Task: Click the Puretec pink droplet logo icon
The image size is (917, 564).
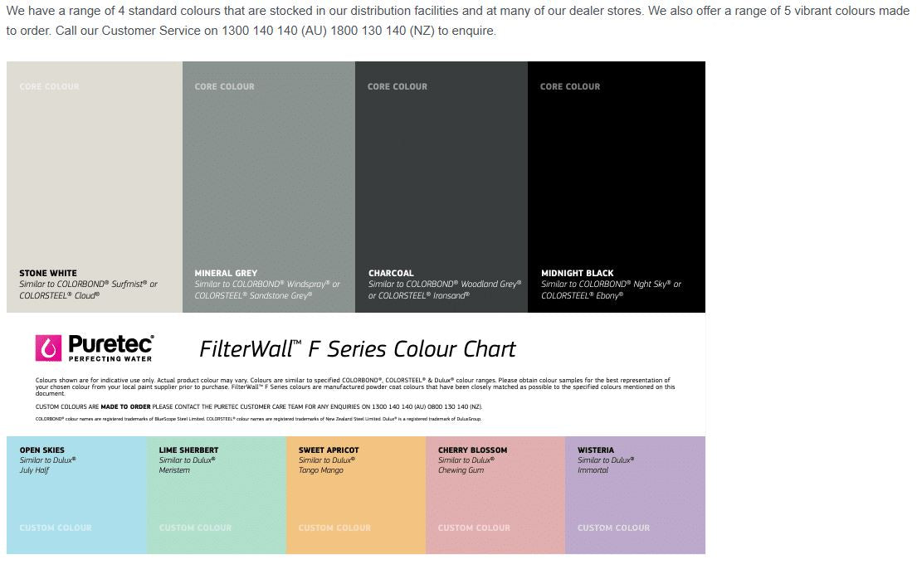Action: [x=49, y=348]
